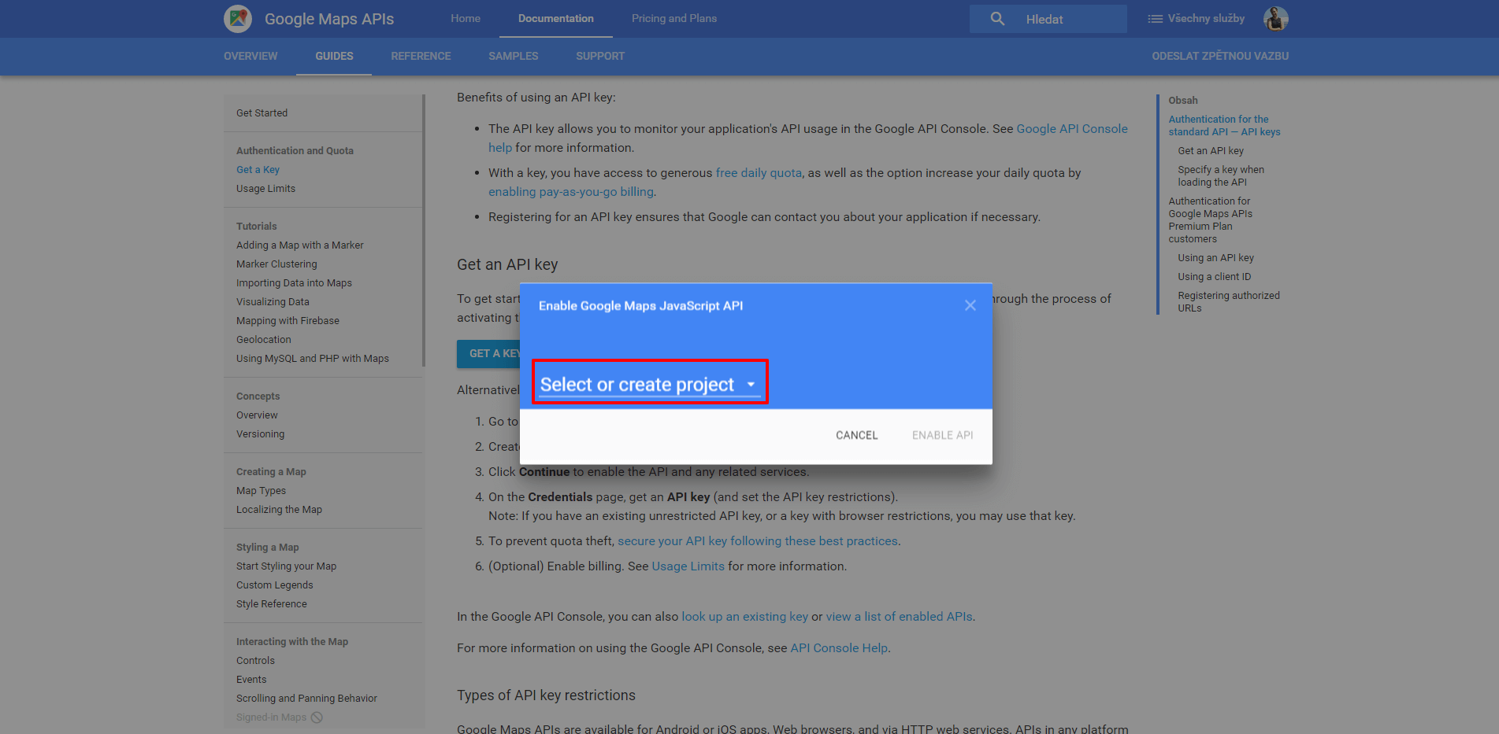Jump to Specify a key when loading the API
The width and height of the screenshot is (1499, 734).
click(x=1221, y=175)
